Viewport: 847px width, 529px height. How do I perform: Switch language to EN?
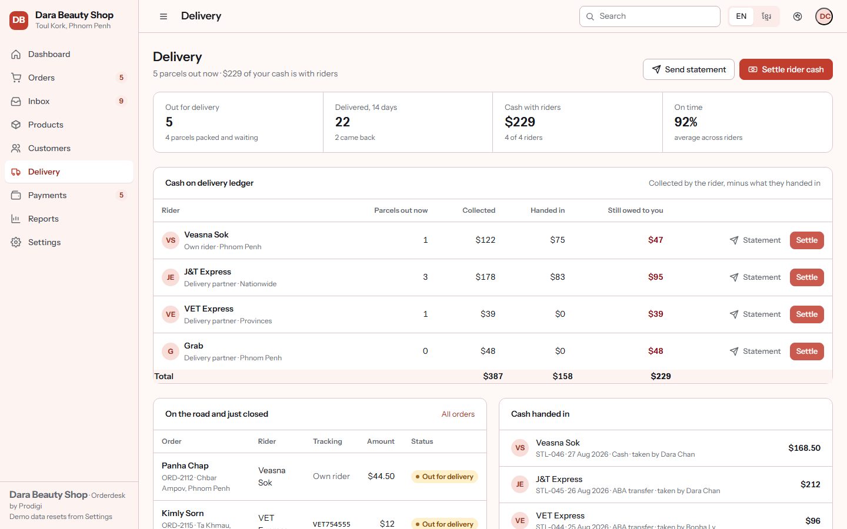741,16
